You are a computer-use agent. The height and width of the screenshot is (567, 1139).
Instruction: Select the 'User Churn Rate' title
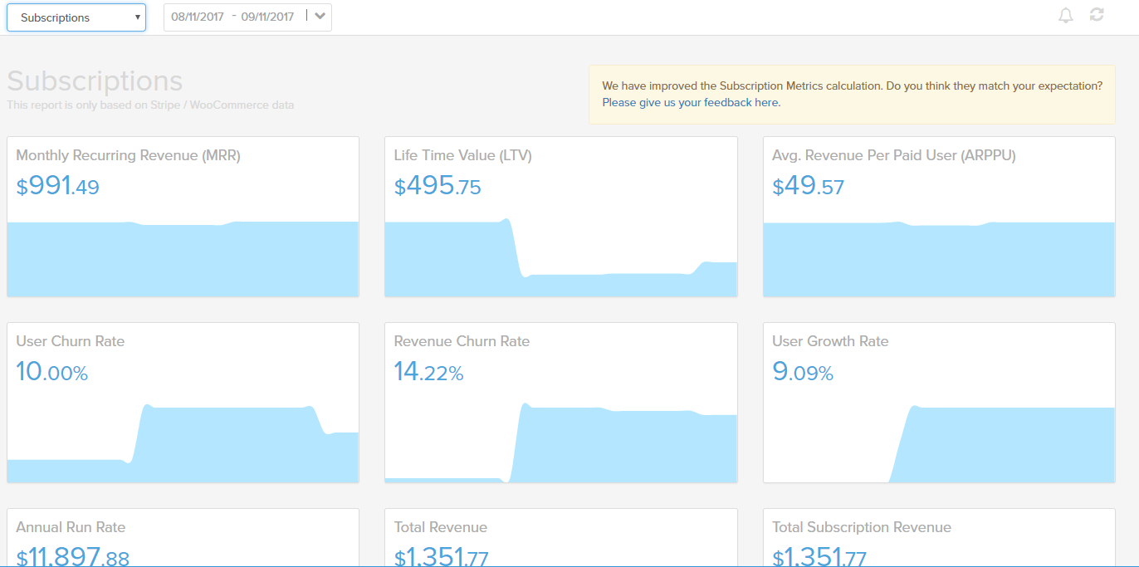[70, 341]
